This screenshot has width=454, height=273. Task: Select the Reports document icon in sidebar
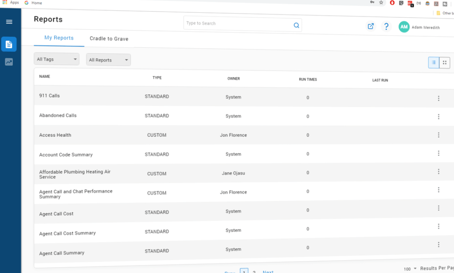pos(9,44)
